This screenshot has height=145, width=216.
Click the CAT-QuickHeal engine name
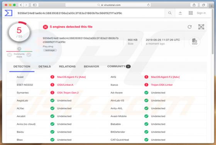120,140
